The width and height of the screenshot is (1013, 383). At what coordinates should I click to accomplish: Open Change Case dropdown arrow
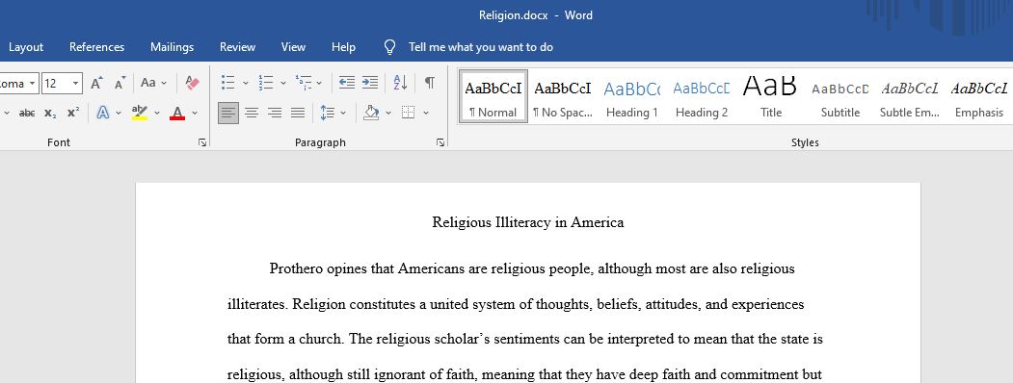[164, 83]
